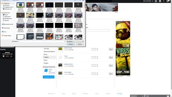Open the OFFICE t-shirt link
This screenshot has height=97, width=172.
(x=69, y=64)
